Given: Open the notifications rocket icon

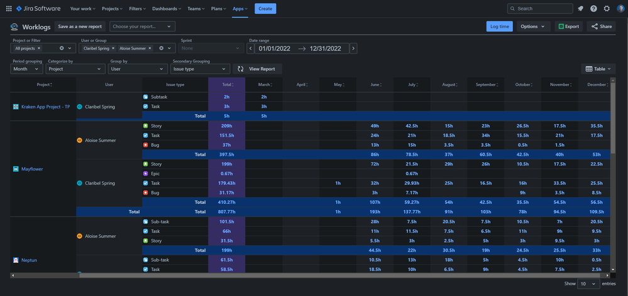Looking at the screenshot, I should point(580,8).
